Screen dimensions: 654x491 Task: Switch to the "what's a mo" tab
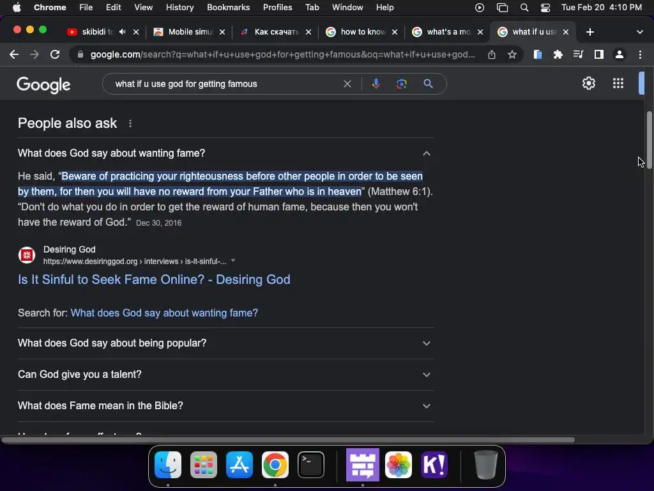448,32
